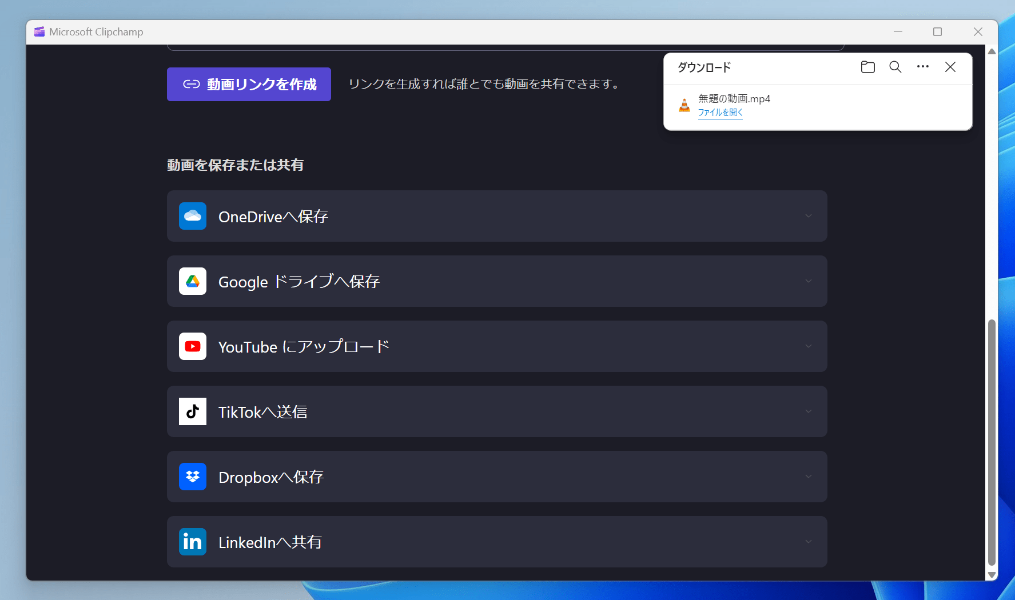
Task: Click the Clipchamp app icon in title bar
Action: click(39, 32)
